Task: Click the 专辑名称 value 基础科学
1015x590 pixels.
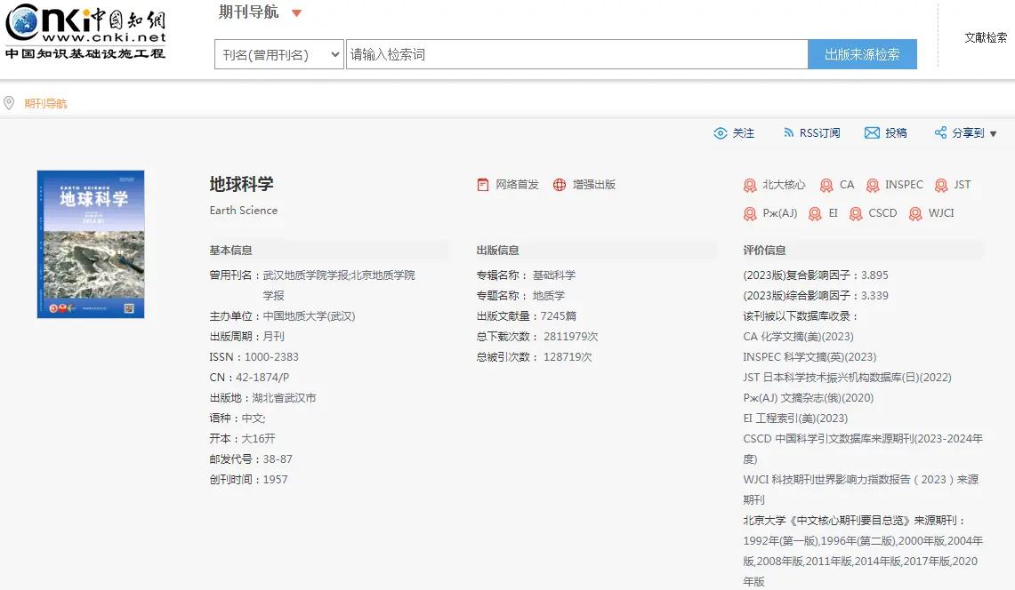Action: [x=553, y=275]
